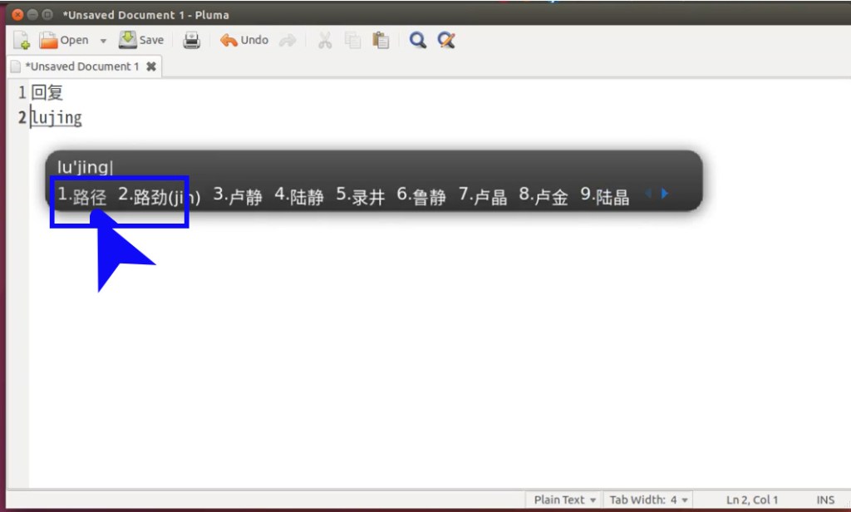
Task: Choose candidate 5 录井 in IME popup
Action: point(361,196)
